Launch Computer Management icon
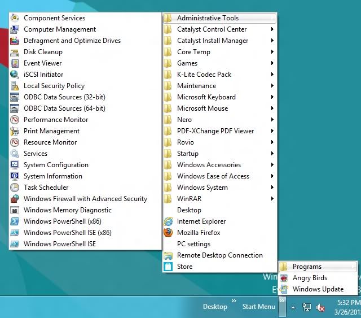This screenshot has height=318, width=361. (15, 29)
